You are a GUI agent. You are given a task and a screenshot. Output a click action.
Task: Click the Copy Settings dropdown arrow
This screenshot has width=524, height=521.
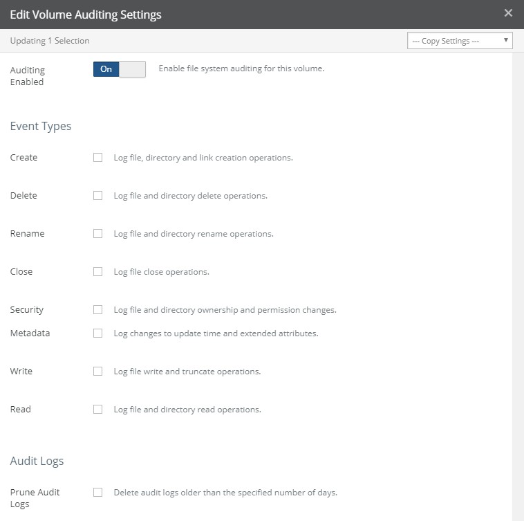[505, 40]
